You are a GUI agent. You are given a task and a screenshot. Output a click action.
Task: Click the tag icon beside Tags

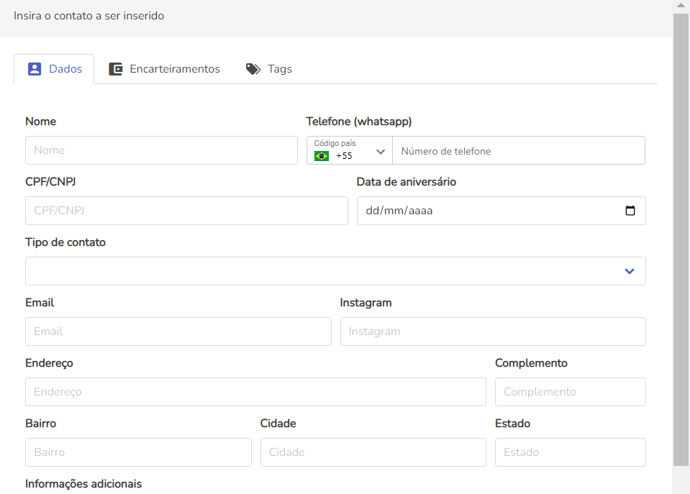pos(253,69)
